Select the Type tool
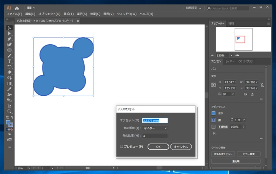Viewport: 276px width, 174px height. [x=9, y=61]
